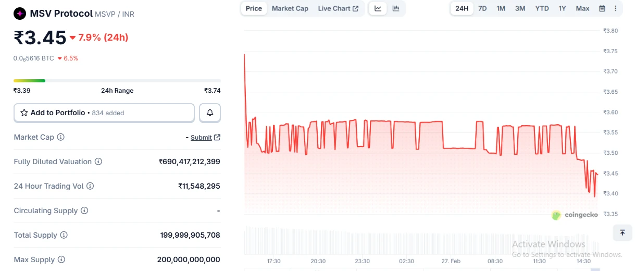Click the Circulating Supply info icon
The image size is (635, 271).
84,211
